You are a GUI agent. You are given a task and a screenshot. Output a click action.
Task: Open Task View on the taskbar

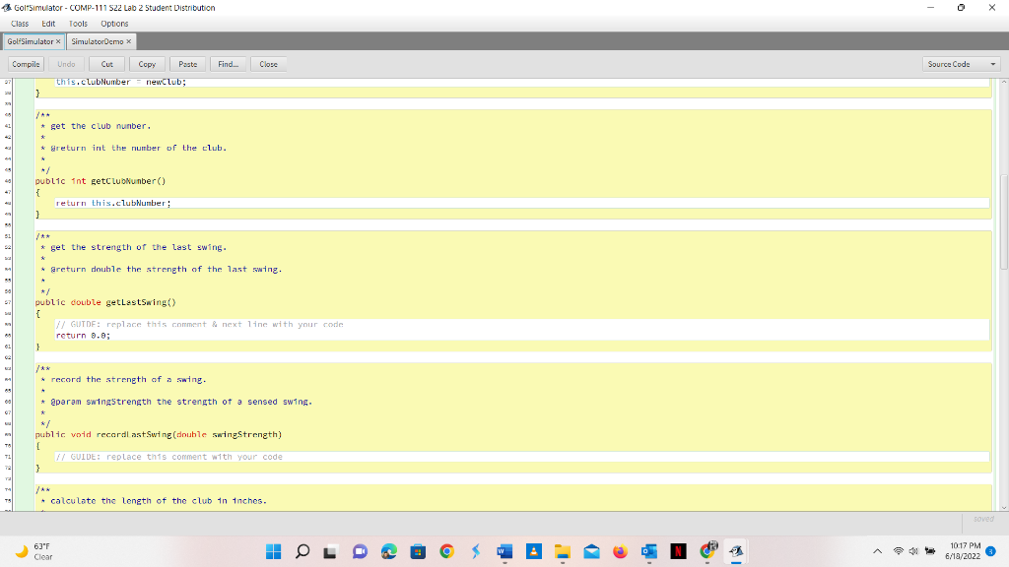pos(331,551)
